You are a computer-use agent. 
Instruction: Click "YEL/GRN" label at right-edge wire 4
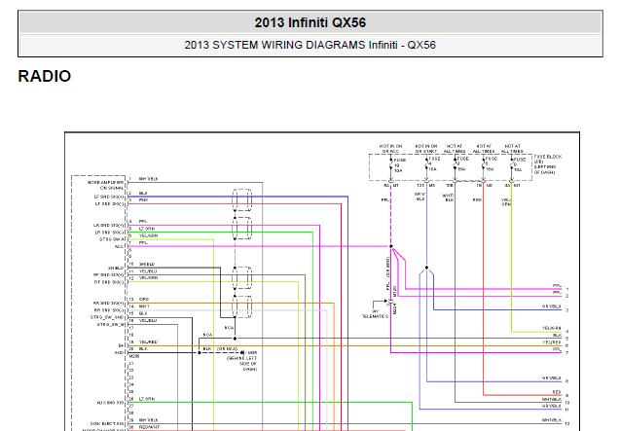pos(552,328)
